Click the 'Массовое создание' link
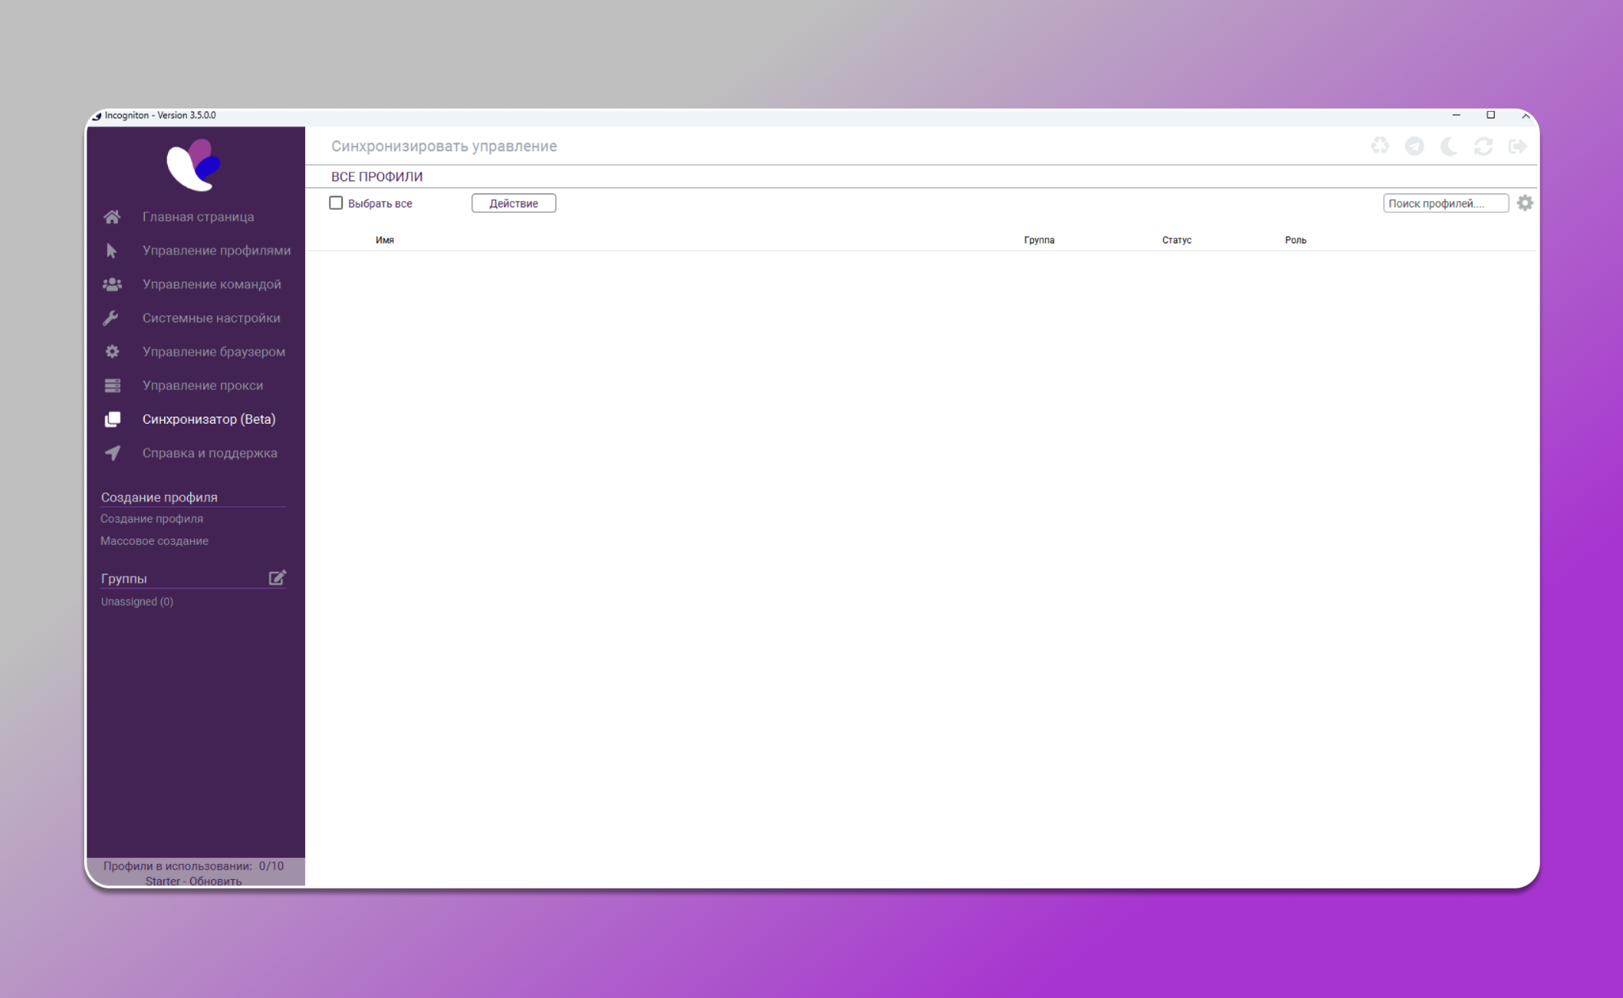The height and width of the screenshot is (998, 1623). (x=155, y=541)
